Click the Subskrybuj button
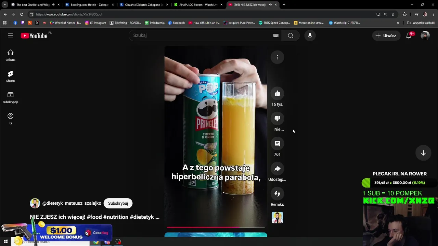The width and height of the screenshot is (438, 246). click(x=118, y=203)
